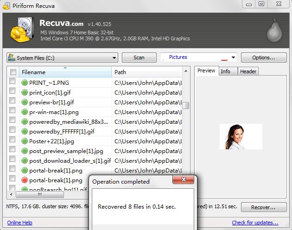
Task: Click the NTFS 17.6 GB status text
Action: 47,206
